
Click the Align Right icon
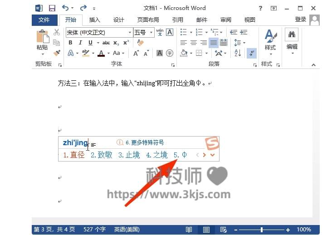click(x=204, y=43)
